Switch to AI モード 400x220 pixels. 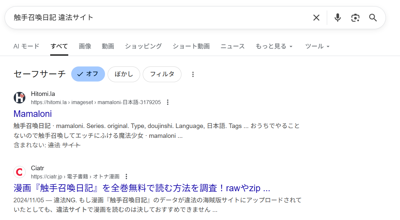point(26,46)
